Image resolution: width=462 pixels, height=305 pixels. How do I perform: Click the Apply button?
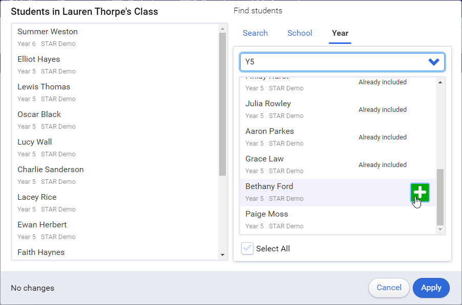[431, 288]
